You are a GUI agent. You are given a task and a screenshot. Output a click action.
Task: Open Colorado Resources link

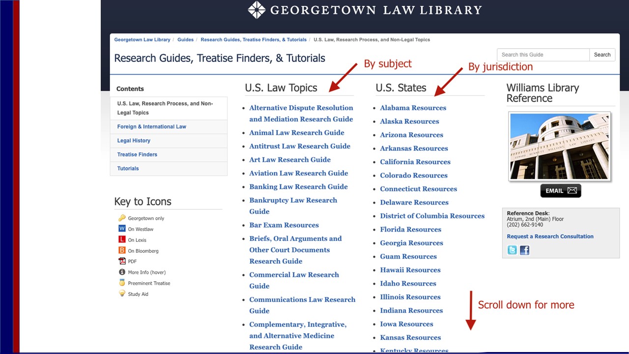pyautogui.click(x=413, y=176)
